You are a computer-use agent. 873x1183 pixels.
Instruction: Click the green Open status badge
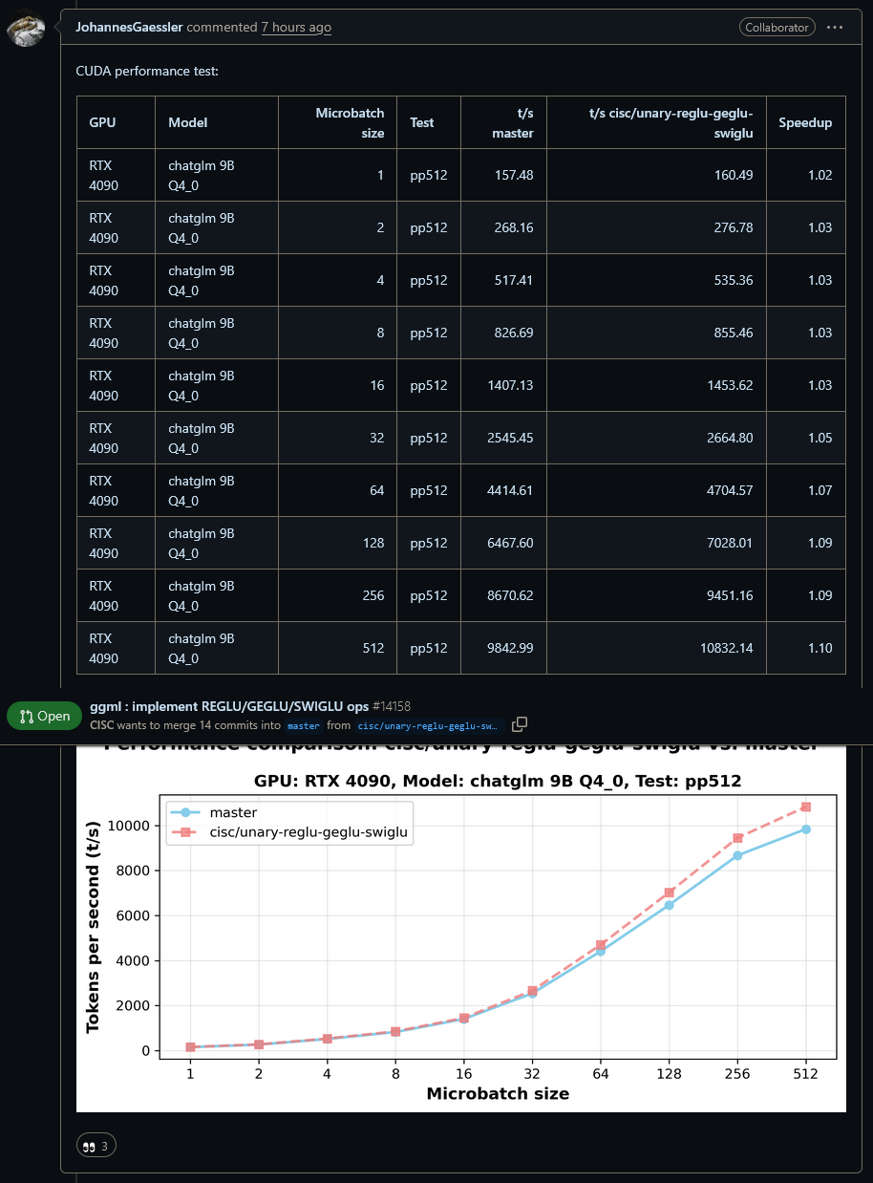click(x=45, y=716)
